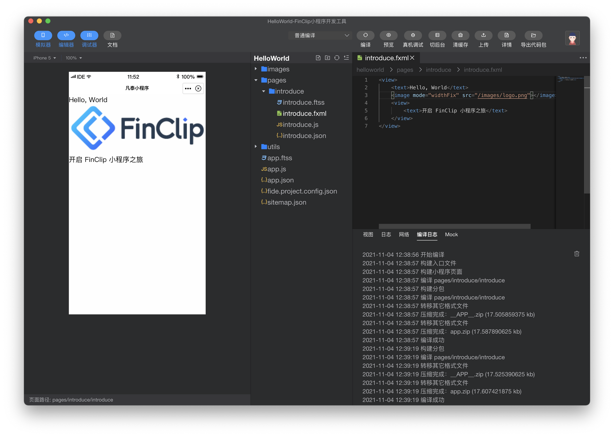
Task: Refresh the HelloWorld file tree
Action: (337, 58)
